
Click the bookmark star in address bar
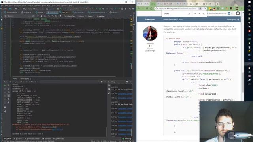204,9
